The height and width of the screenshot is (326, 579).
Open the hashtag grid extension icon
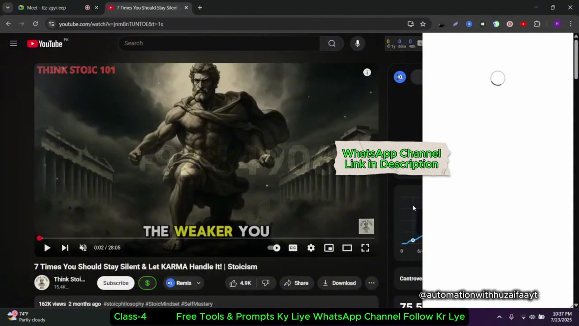(x=483, y=24)
